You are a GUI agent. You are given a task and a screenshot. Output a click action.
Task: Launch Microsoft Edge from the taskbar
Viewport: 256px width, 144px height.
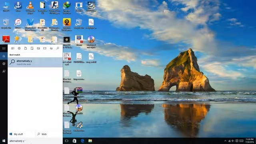(82, 141)
